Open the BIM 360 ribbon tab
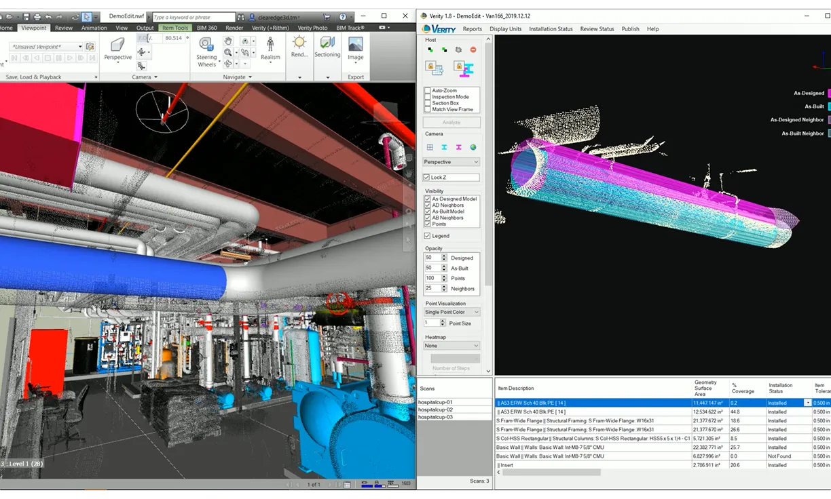This screenshot has height=499, width=831. (x=206, y=28)
